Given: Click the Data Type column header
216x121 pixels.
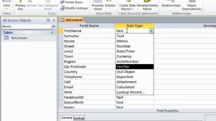Looking at the screenshot, I should pyautogui.click(x=134, y=26).
